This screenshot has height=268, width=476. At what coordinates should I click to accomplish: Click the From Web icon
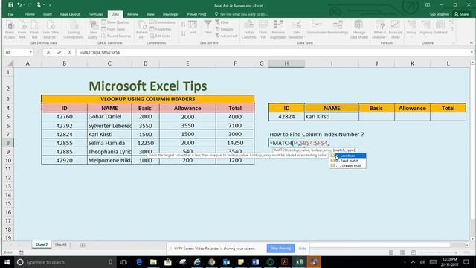22,30
